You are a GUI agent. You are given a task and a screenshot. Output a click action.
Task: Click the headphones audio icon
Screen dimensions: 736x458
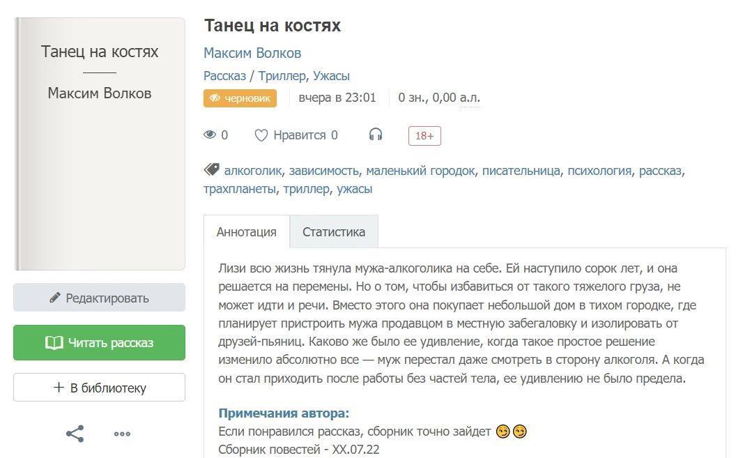pyautogui.click(x=376, y=135)
